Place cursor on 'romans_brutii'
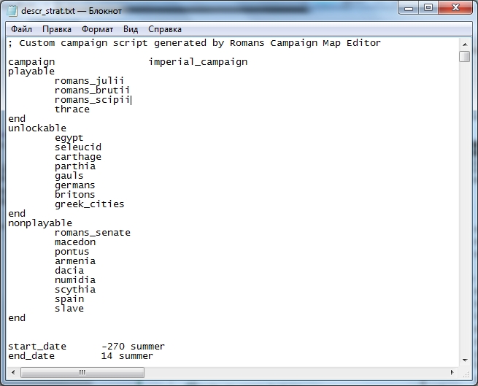Viewport: 478px width, 386px height. coord(93,90)
